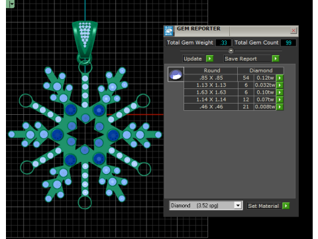The width and height of the screenshot is (318, 239).
Task: Click green arrow for .85 X .85 row
Action: [x=280, y=78]
